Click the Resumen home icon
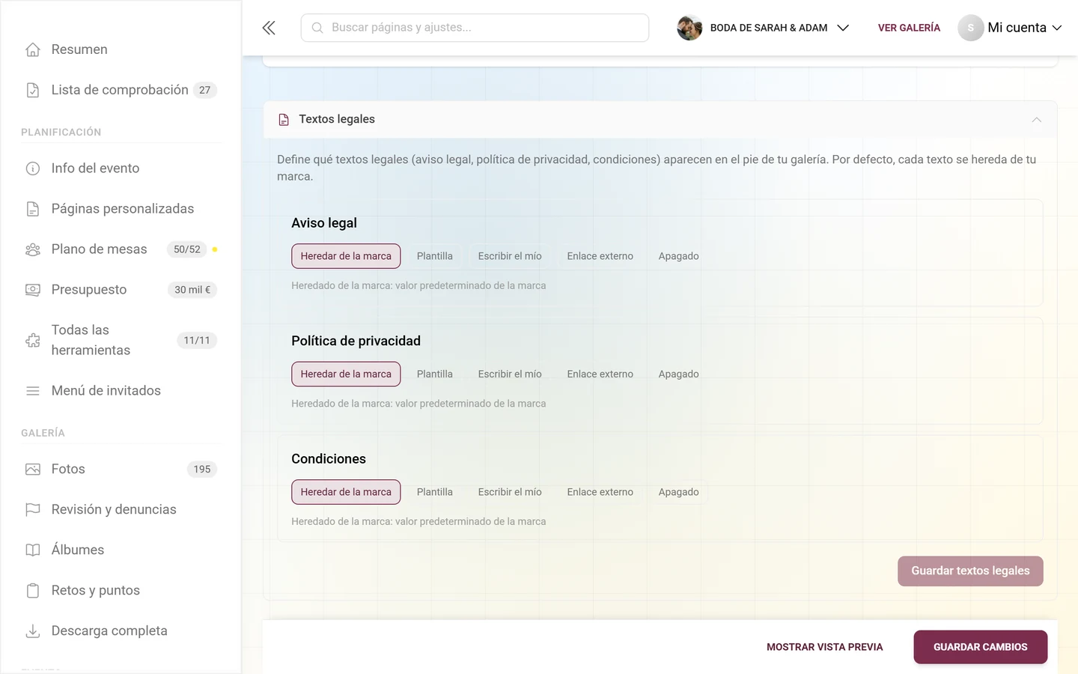Image resolution: width=1078 pixels, height=674 pixels. (33, 49)
